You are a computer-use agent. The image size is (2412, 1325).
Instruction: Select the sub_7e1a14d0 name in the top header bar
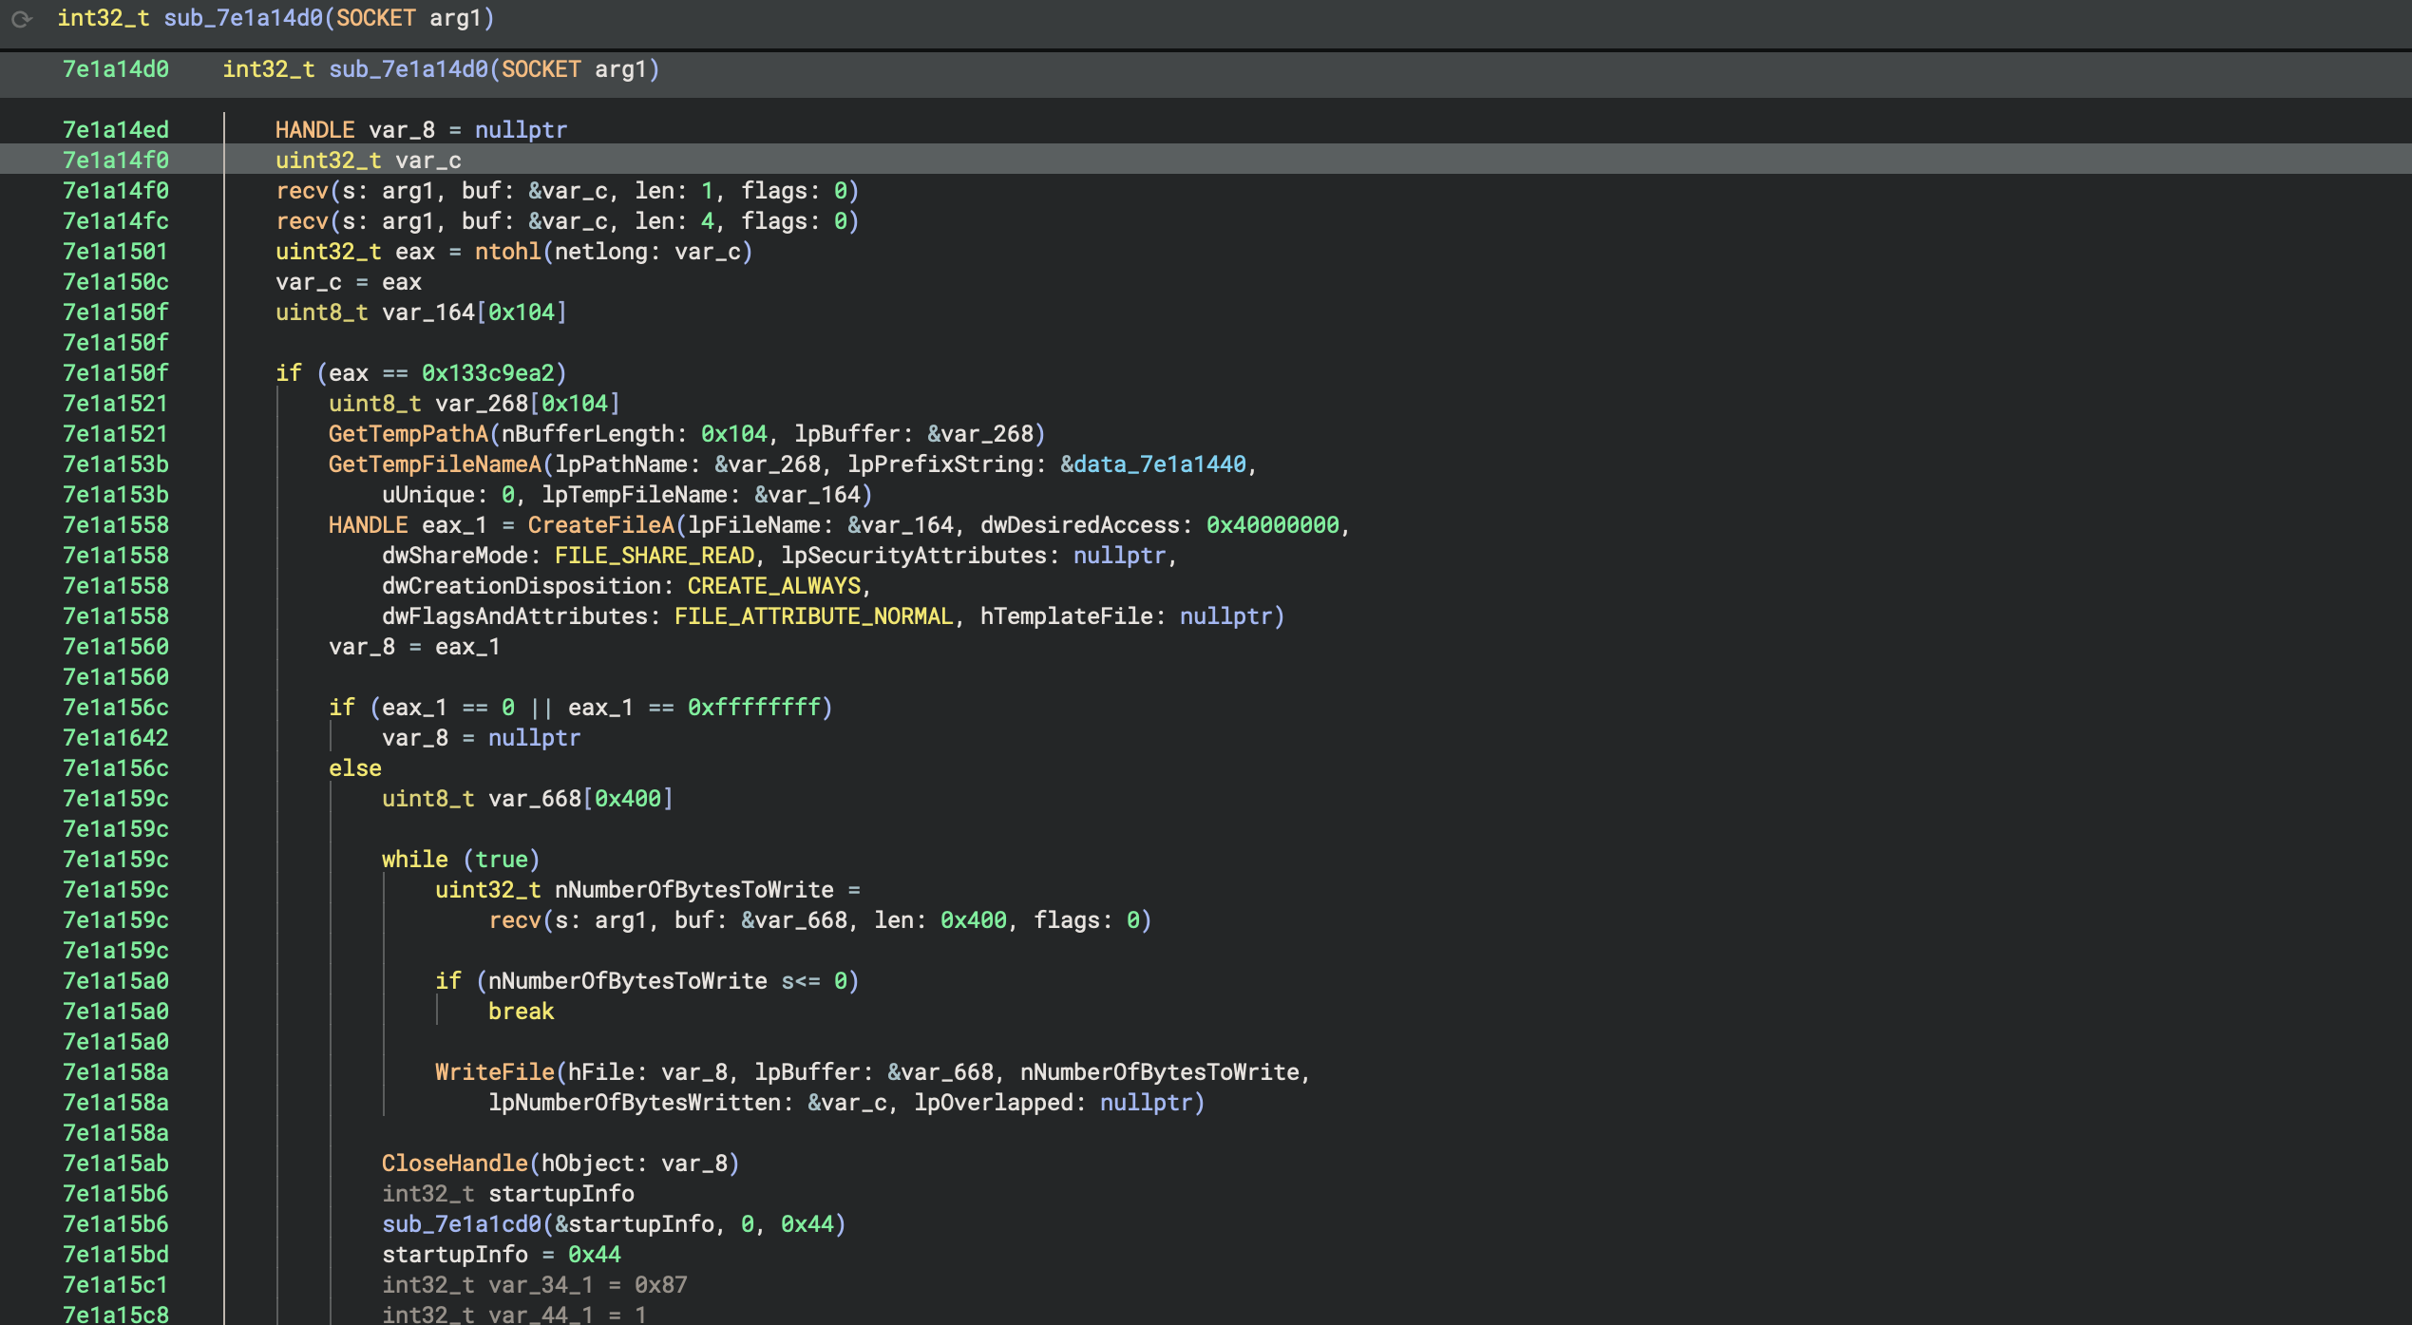click(x=243, y=18)
